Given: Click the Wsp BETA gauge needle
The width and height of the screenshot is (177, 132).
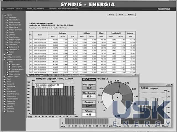Looking at the screenshot, I should pos(119,90).
